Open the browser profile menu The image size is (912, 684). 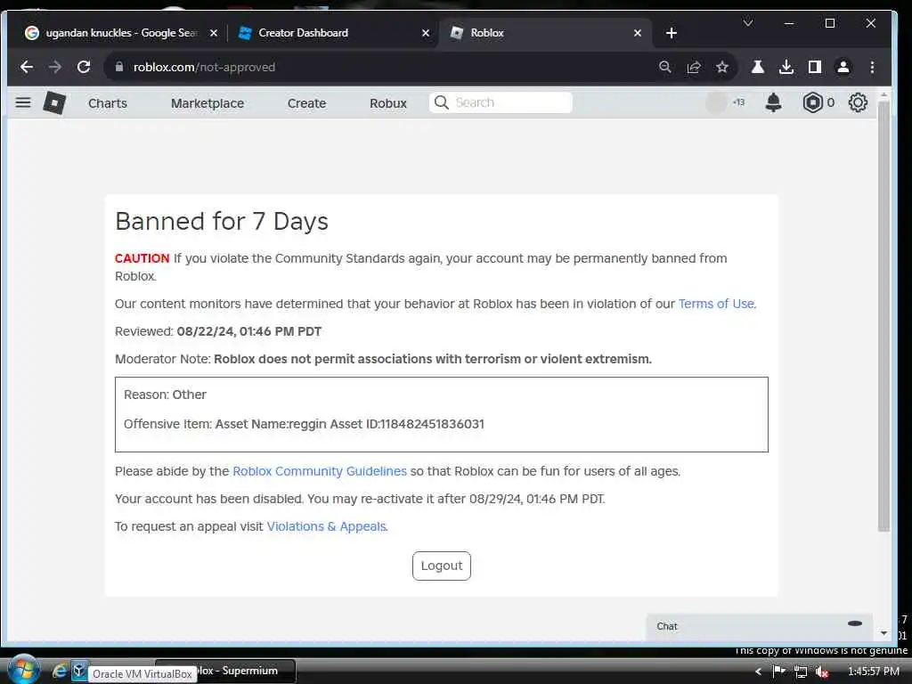coord(843,67)
